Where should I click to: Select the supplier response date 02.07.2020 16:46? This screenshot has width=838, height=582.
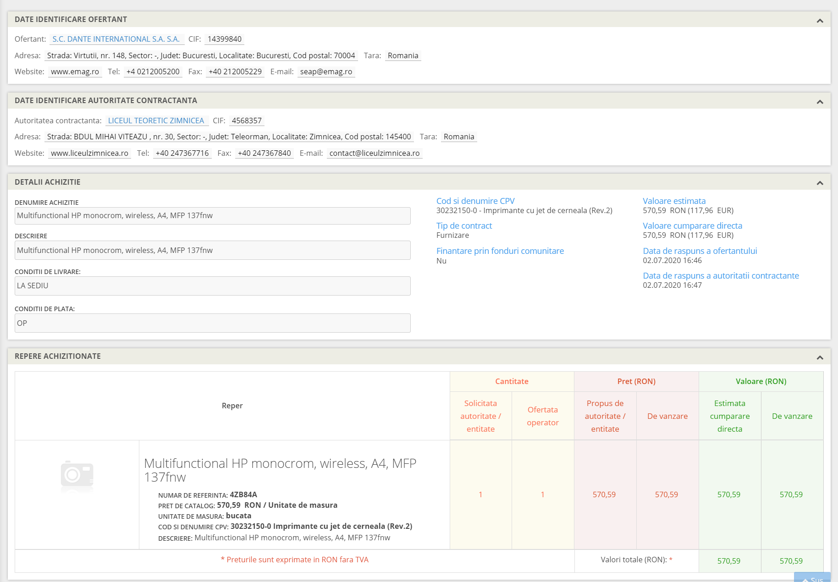(673, 260)
